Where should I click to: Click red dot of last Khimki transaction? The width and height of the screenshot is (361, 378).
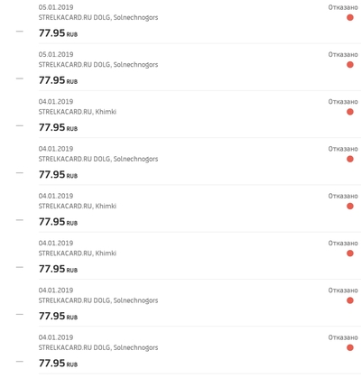pos(350,254)
